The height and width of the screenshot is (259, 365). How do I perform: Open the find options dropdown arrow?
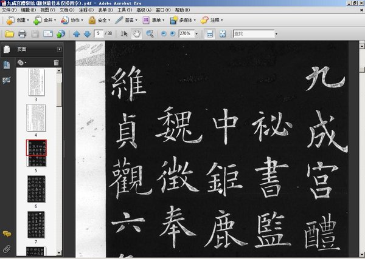(x=276, y=34)
